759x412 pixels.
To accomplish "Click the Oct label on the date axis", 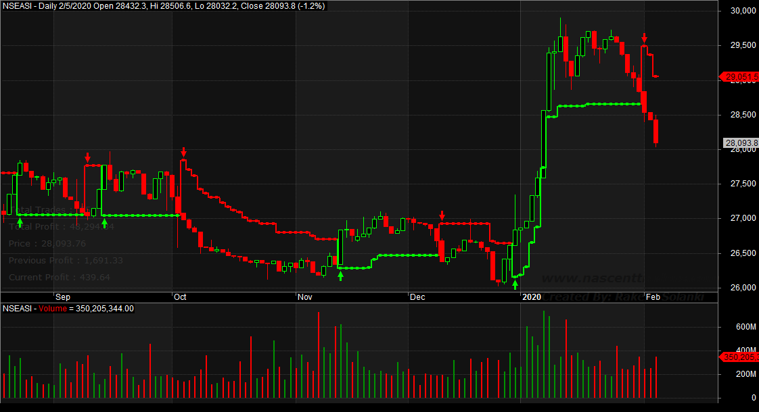I will (180, 297).
